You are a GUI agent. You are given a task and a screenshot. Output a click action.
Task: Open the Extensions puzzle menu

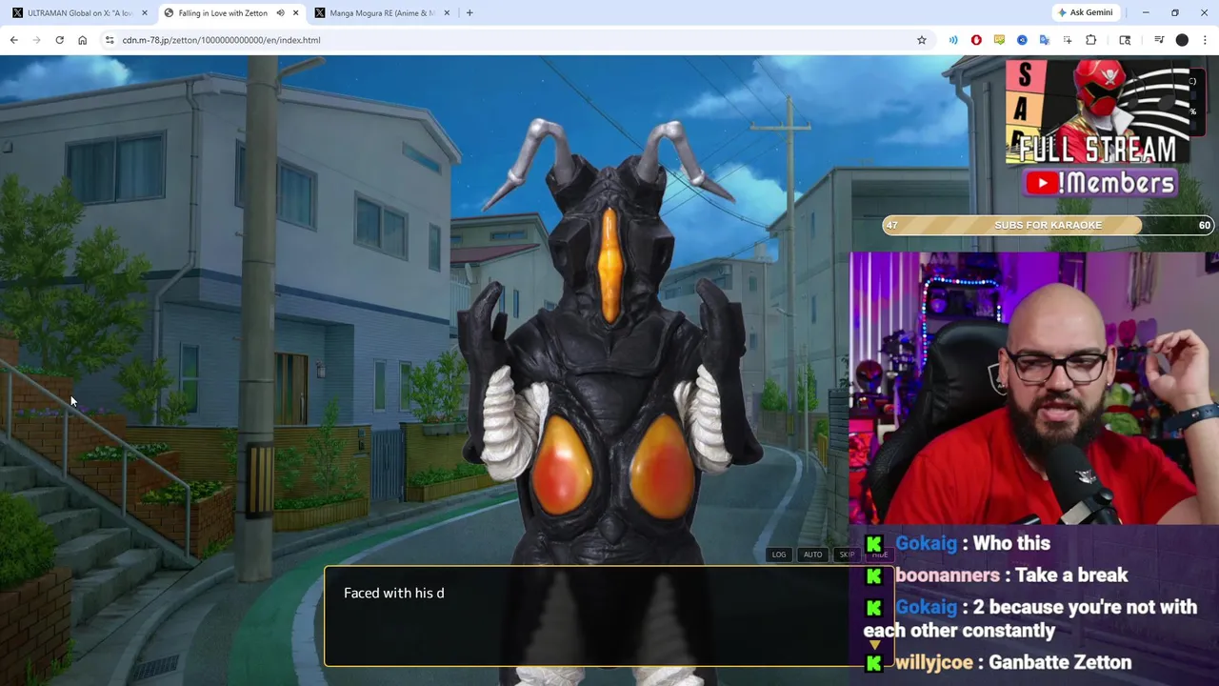pyautogui.click(x=1091, y=40)
